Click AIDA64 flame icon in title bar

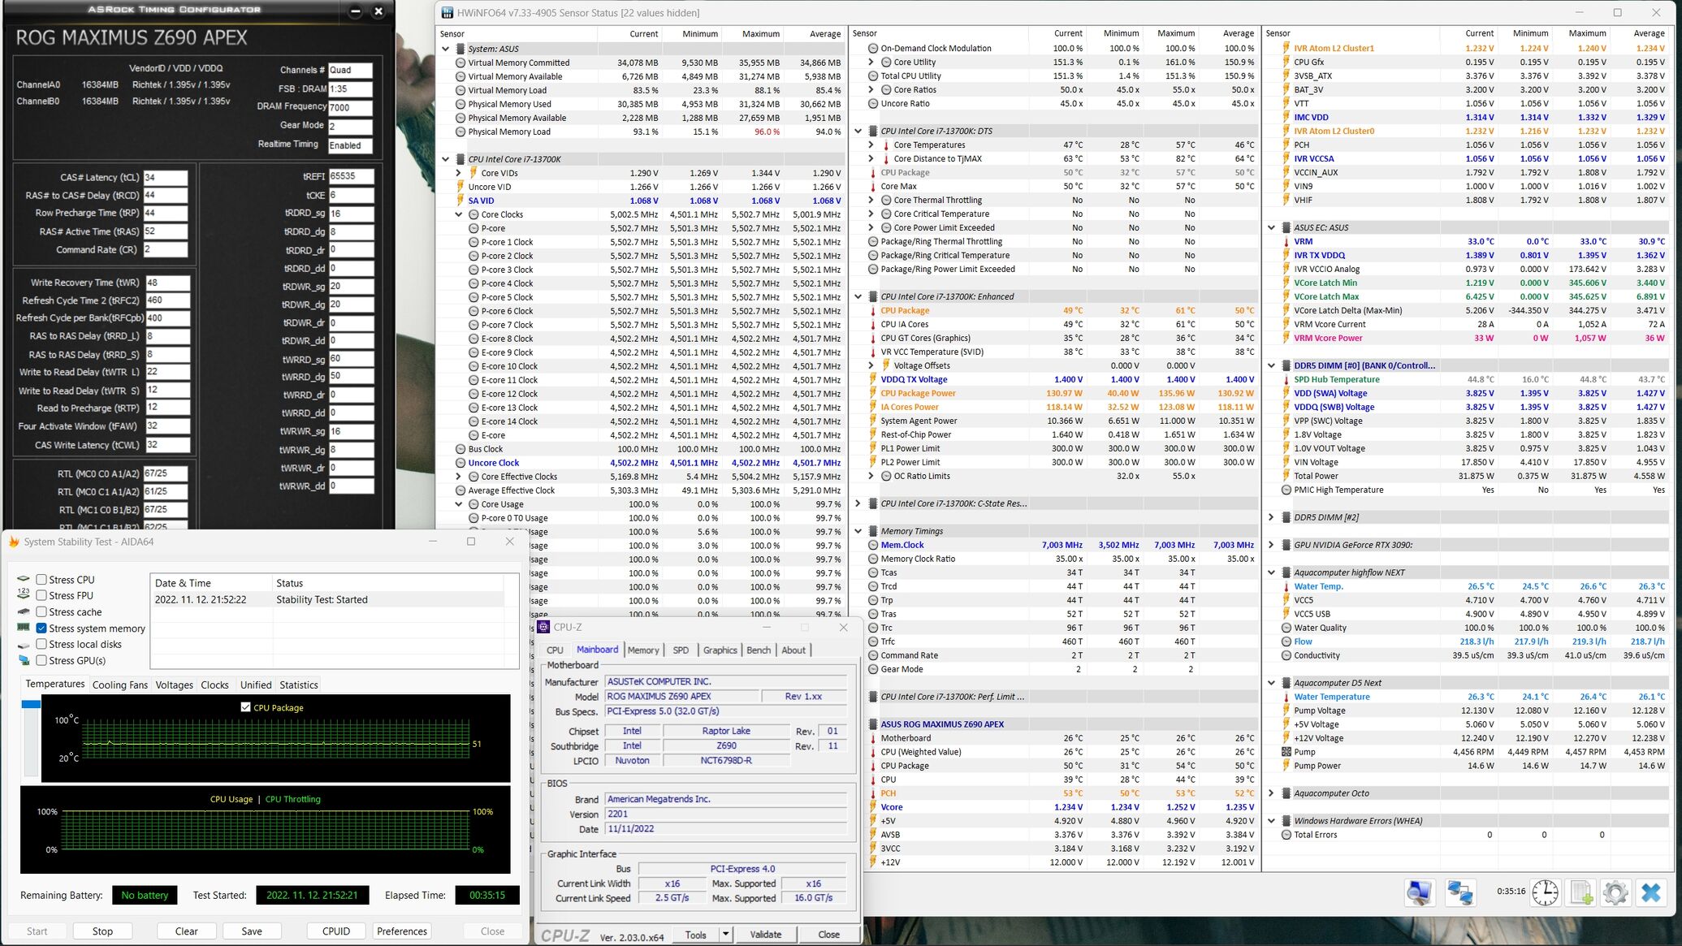(x=14, y=542)
